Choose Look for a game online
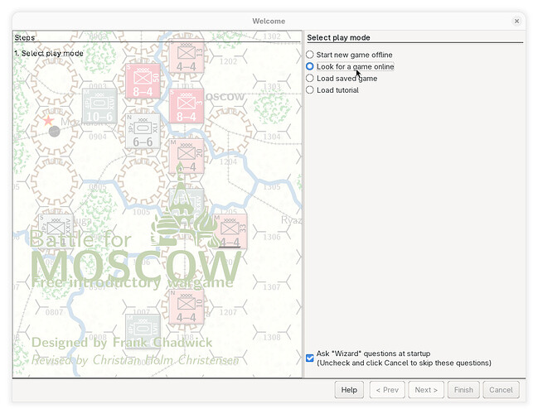The width and height of the screenshot is (538, 414). (310, 66)
